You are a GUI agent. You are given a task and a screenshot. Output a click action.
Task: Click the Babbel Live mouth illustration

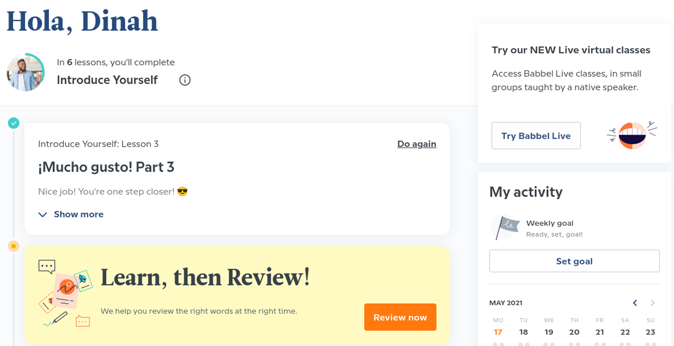(x=632, y=135)
